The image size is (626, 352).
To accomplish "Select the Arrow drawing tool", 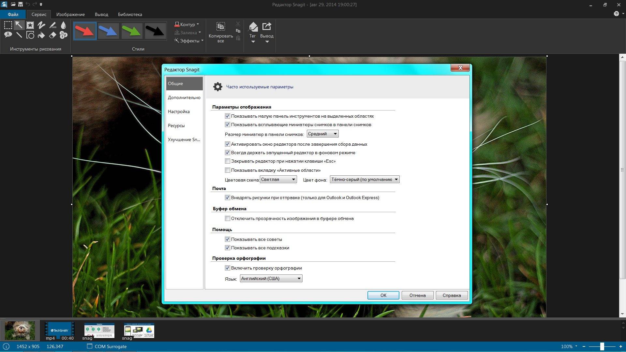I will 19,25.
